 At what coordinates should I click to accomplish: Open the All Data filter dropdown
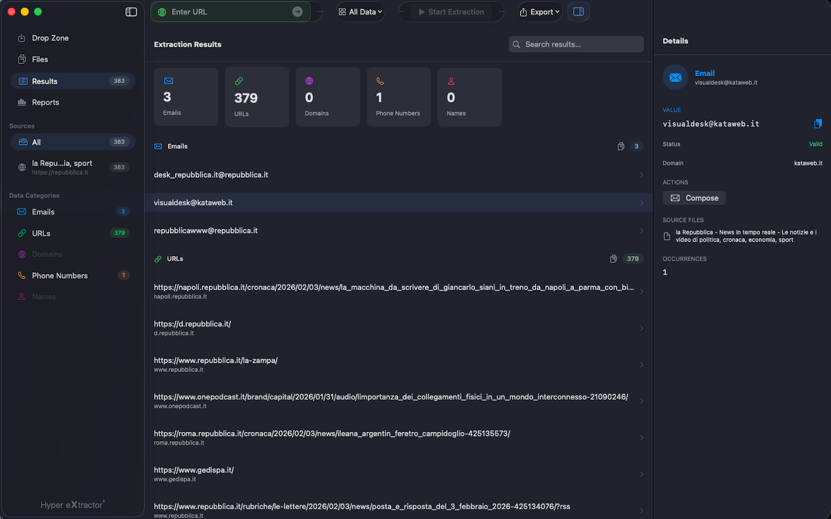point(361,12)
